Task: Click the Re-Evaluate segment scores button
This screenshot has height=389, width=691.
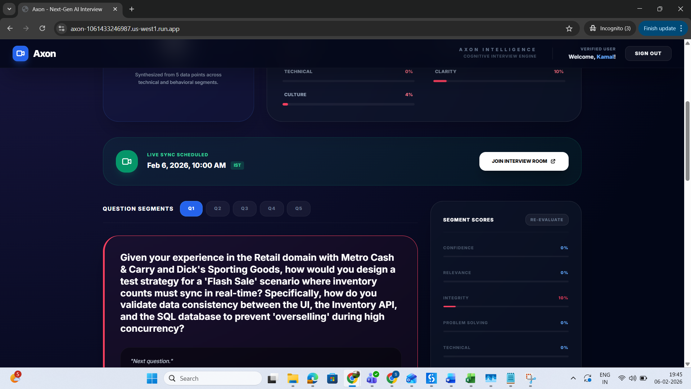Action: tap(546, 220)
